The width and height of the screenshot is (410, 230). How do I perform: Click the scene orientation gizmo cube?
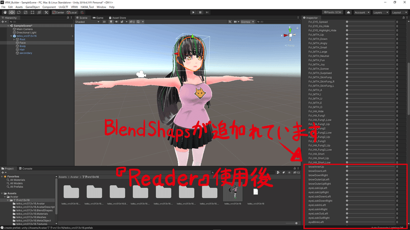[x=290, y=35]
